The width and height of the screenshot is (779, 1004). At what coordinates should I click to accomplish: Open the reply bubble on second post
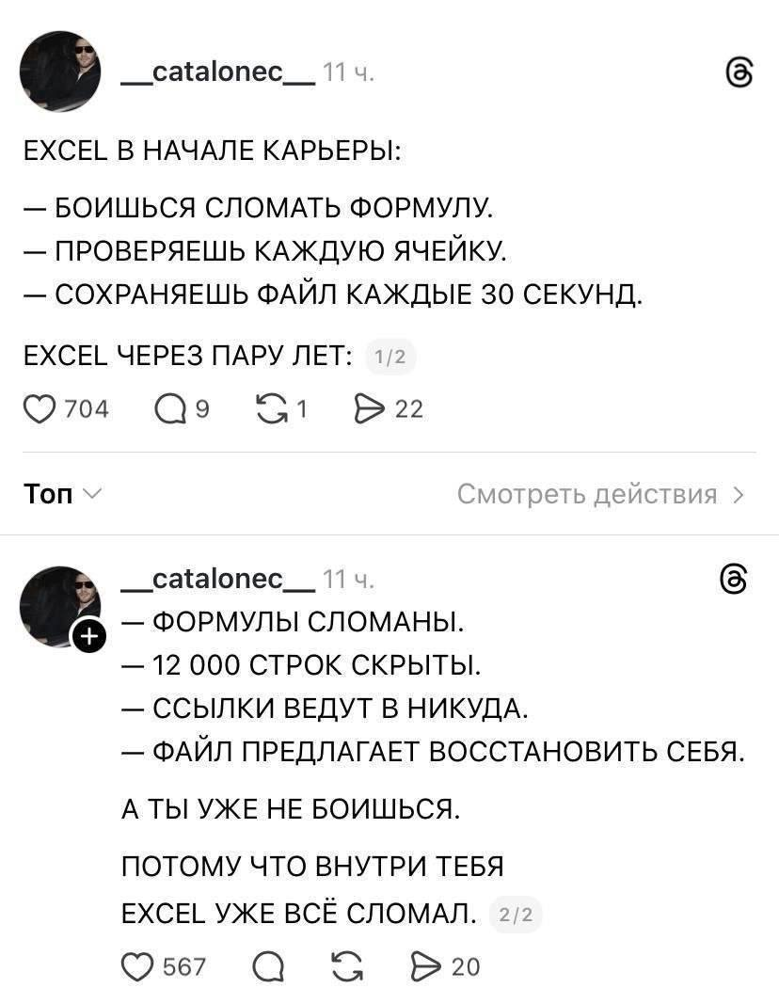pos(268,966)
